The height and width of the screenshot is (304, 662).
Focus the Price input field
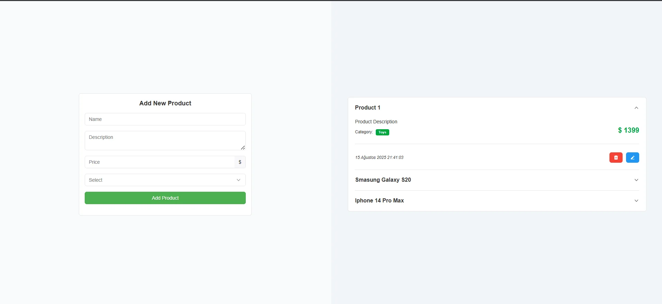(x=159, y=162)
